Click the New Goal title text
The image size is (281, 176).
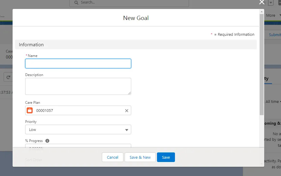click(x=136, y=18)
